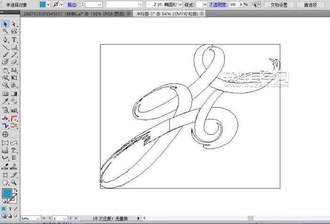Enable Draw Behind mode

[x=9, y=216]
